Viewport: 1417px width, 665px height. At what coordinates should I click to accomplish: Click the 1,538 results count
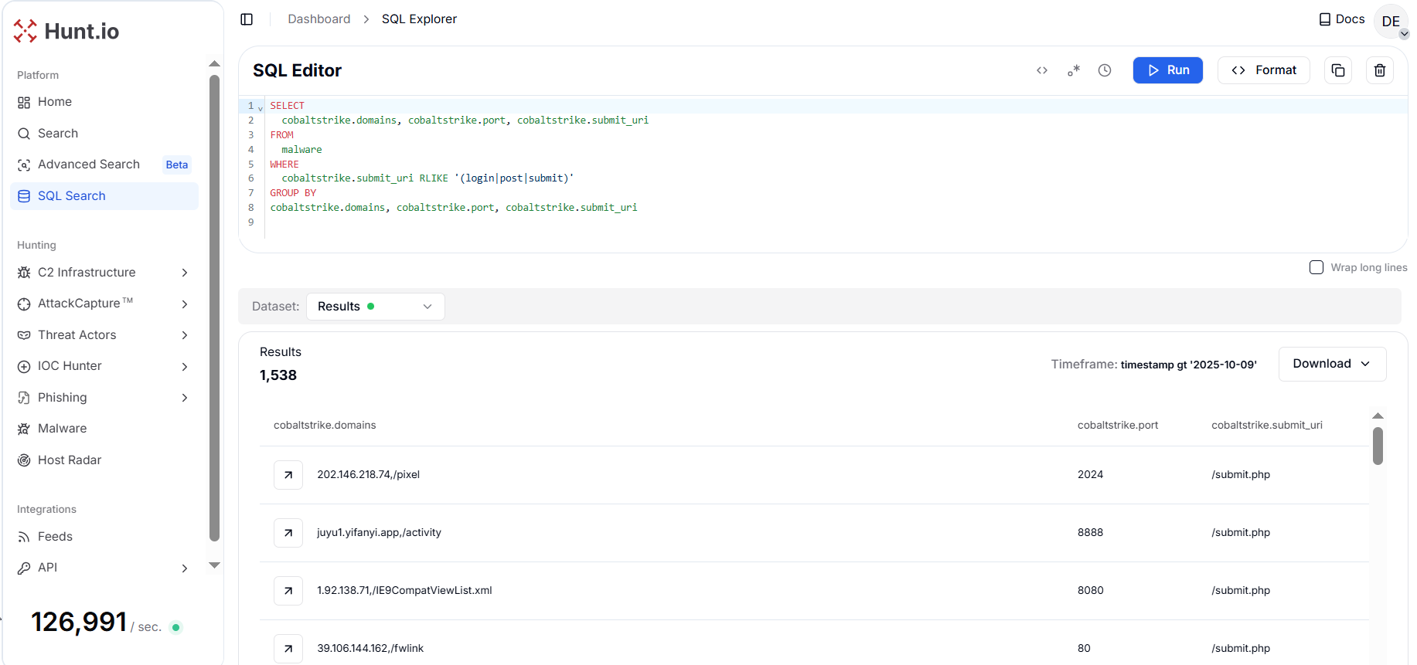point(278,375)
